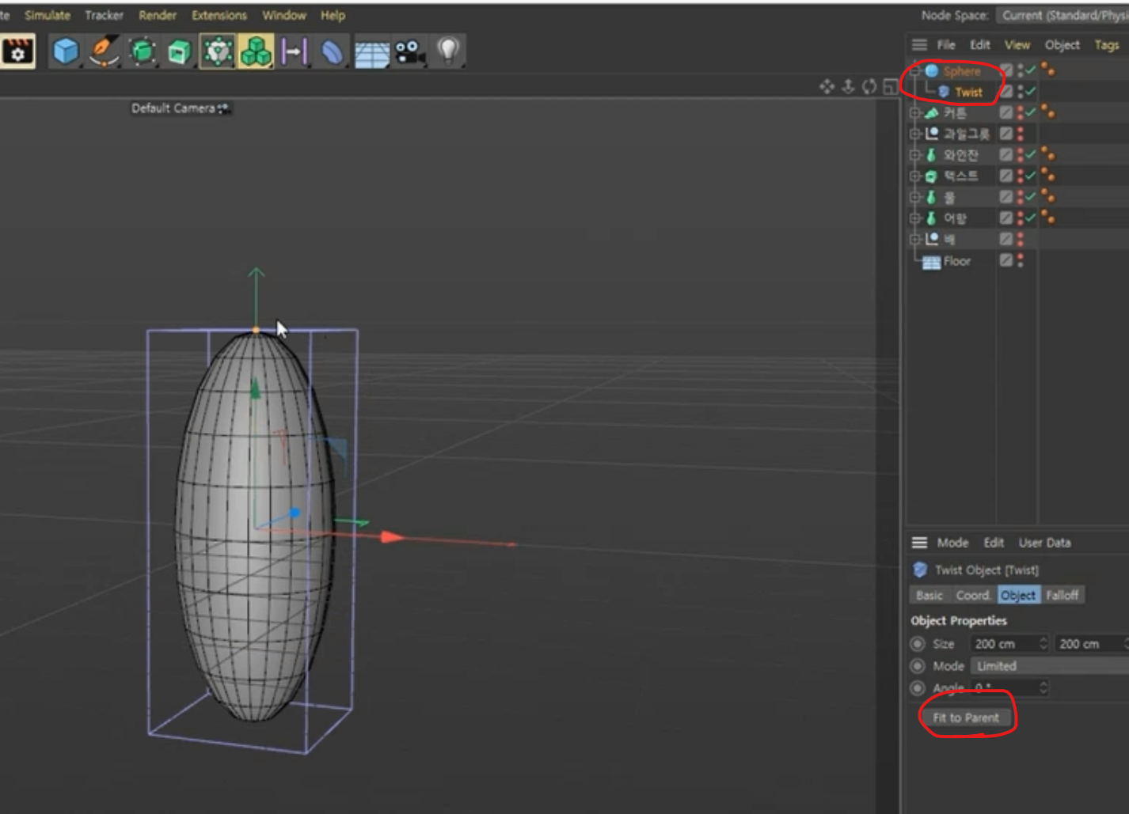Open the Mode dropdown showing Limited
This screenshot has width=1129, height=814.
[x=1050, y=666]
